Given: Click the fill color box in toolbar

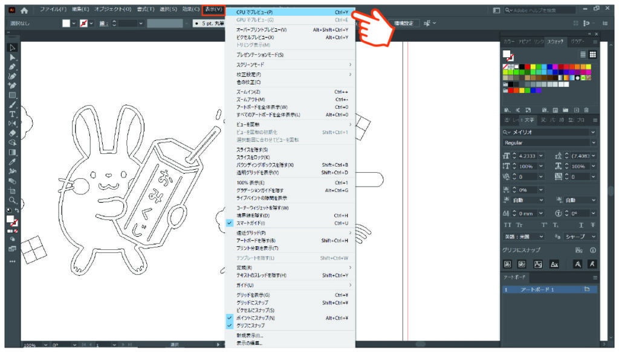Looking at the screenshot, I should click(10, 219).
